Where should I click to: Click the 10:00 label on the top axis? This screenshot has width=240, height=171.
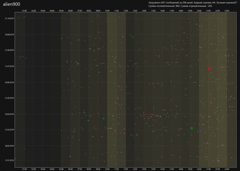tap(107, 11)
